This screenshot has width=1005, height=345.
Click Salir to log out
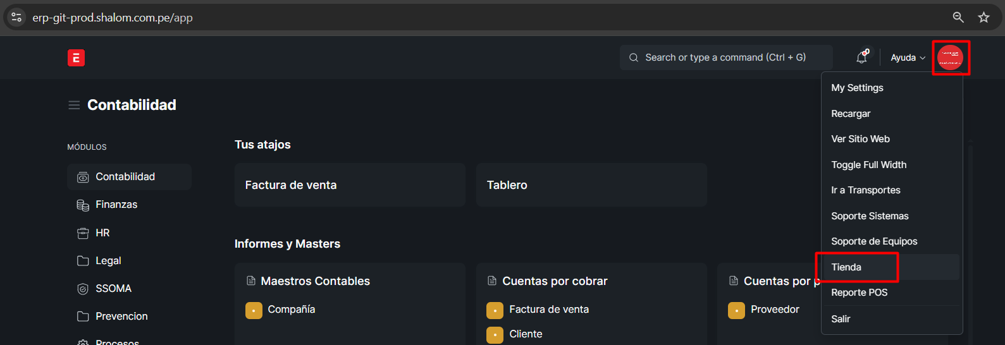coord(841,319)
